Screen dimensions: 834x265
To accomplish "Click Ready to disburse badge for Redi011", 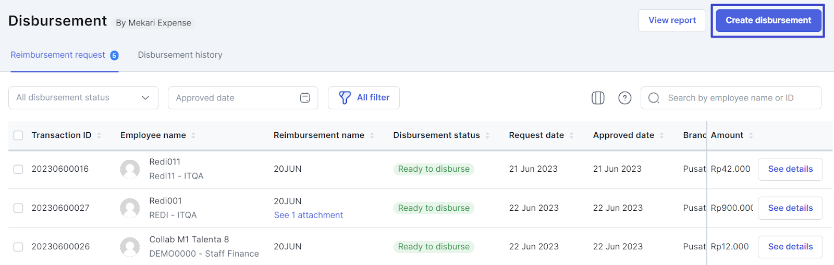I will 434,169.
